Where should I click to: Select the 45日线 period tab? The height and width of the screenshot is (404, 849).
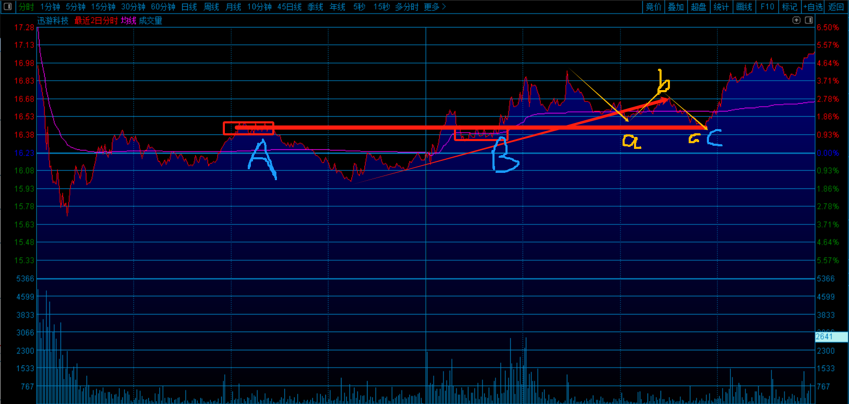click(x=289, y=7)
